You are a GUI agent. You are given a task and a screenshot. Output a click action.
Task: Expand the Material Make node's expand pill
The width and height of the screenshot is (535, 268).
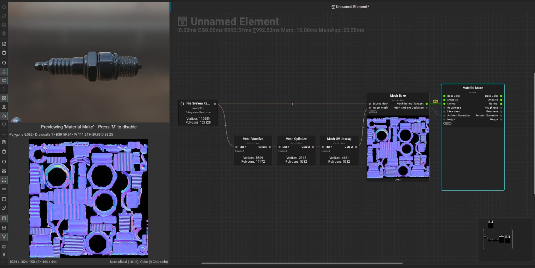click(x=447, y=123)
